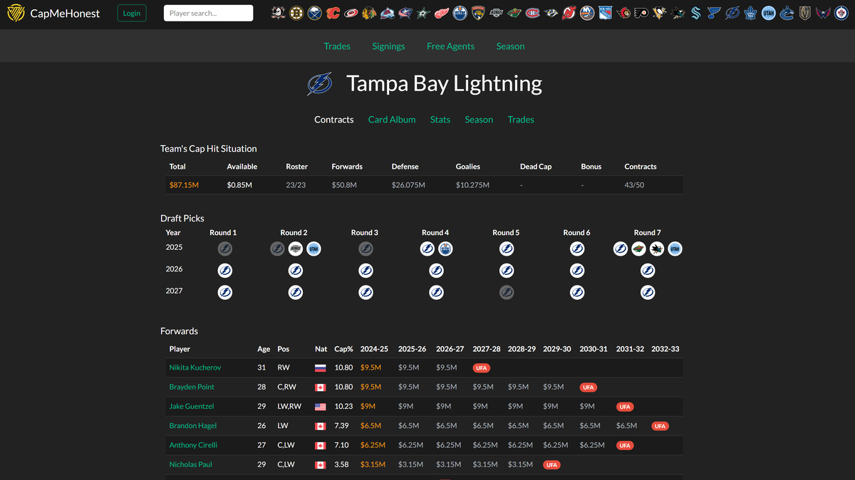Open the Columbus Blue Jackets logo

coord(405,13)
